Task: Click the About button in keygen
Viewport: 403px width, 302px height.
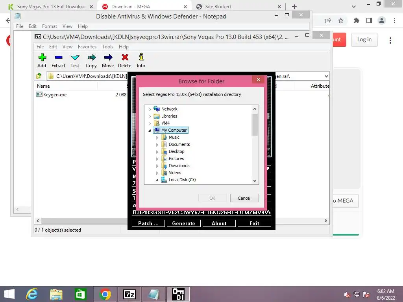Action: (x=219, y=223)
